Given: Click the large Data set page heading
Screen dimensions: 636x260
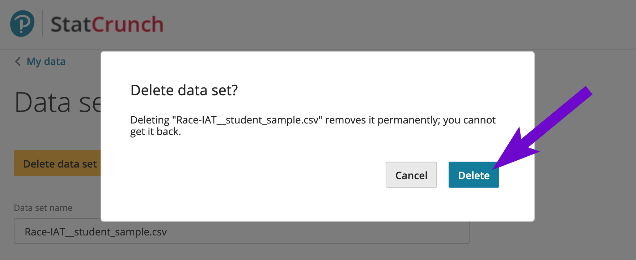Looking at the screenshot, I should pos(58,102).
